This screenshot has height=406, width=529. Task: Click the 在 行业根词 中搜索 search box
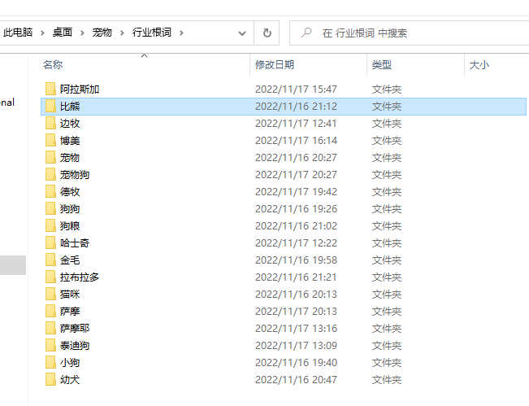(x=410, y=33)
